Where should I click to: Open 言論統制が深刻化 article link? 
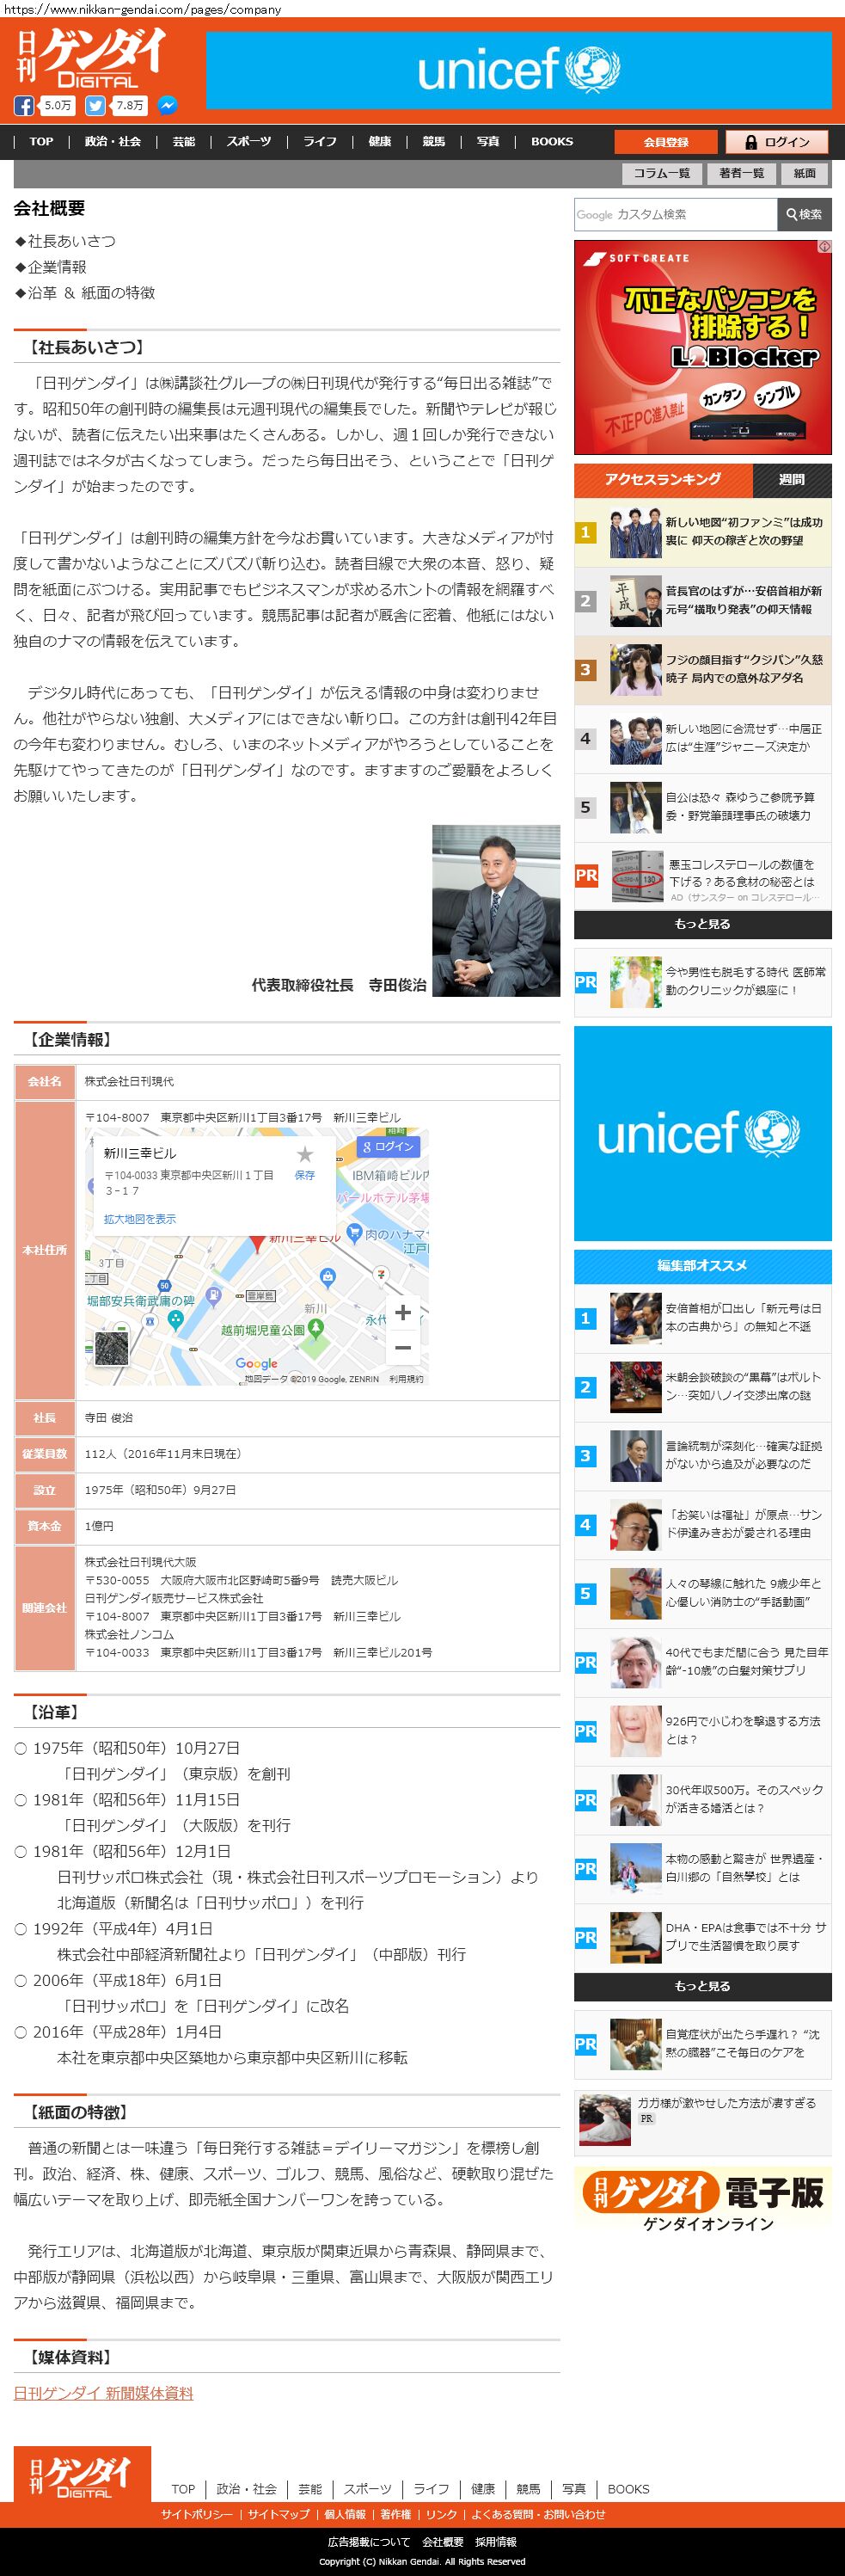[x=744, y=1455]
